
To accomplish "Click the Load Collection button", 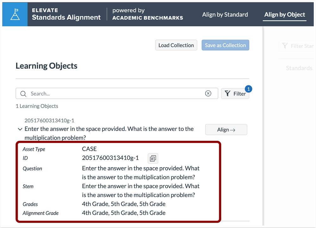I will [x=176, y=45].
